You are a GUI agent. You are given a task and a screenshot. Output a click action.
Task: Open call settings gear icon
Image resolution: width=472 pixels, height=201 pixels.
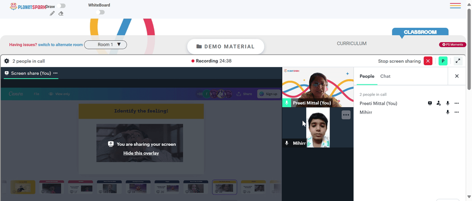pos(7,61)
